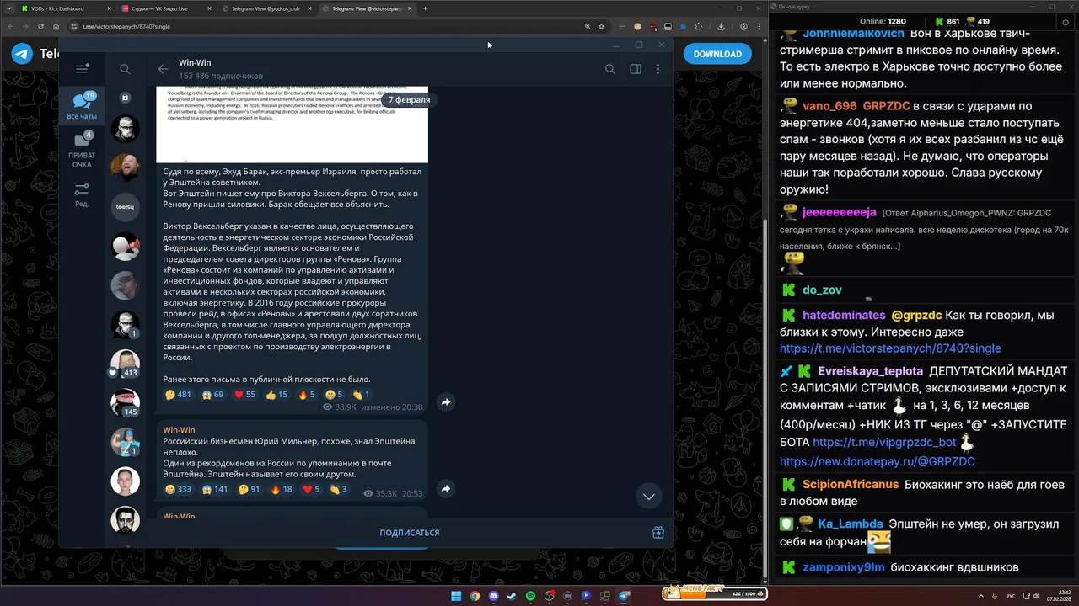The image size is (1079, 606).
Task: Search within Win-Win channel
Action: [610, 69]
